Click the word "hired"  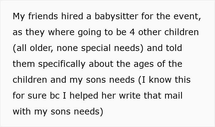pyautogui.click(x=72, y=16)
